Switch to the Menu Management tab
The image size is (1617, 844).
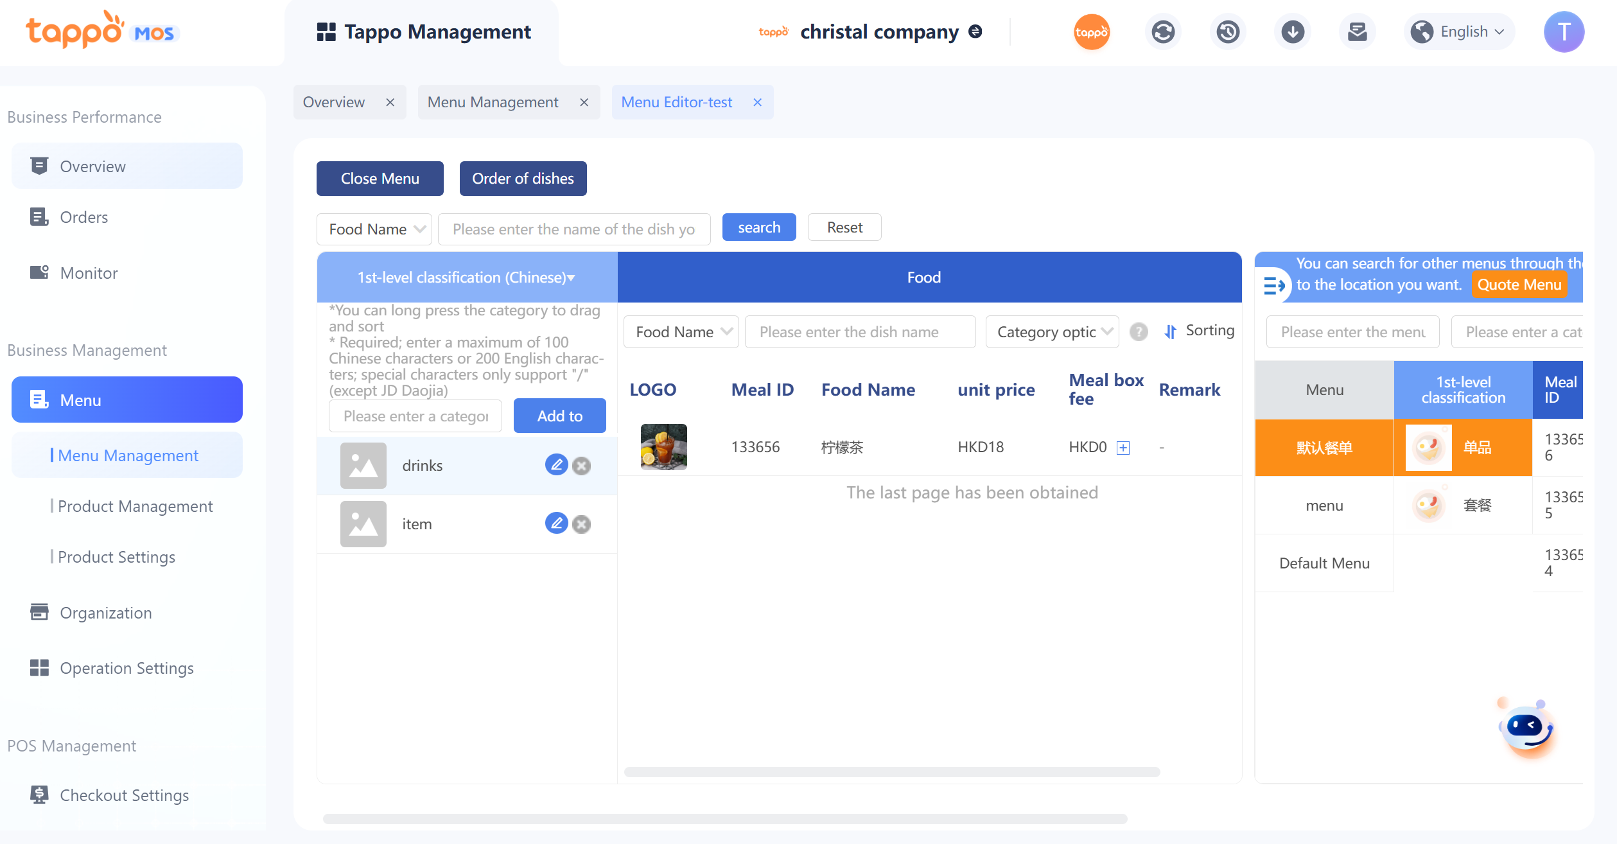(x=493, y=102)
